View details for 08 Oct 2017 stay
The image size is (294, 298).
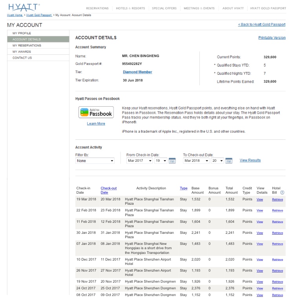tap(260, 295)
